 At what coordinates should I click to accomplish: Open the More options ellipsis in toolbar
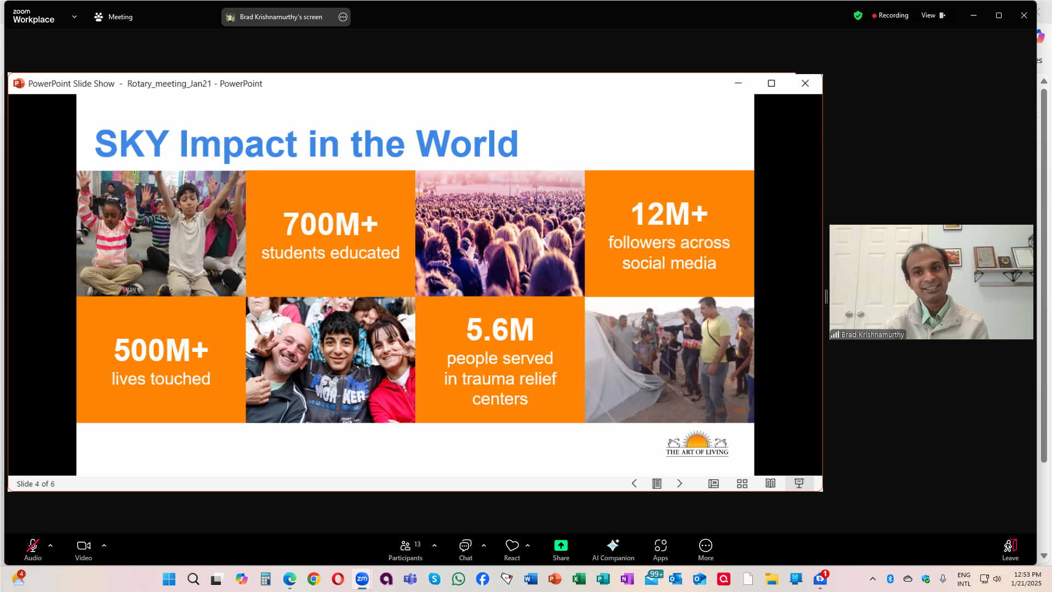(x=705, y=545)
